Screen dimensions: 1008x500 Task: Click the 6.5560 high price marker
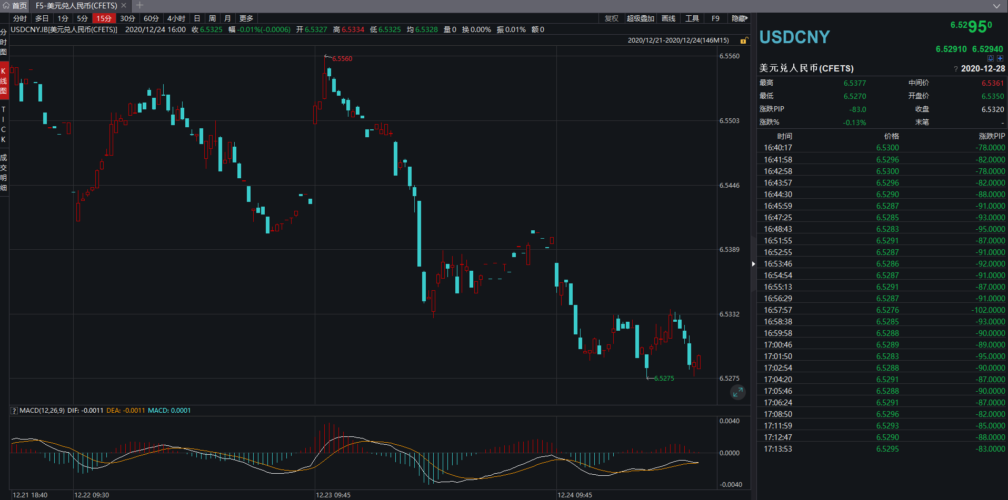[342, 59]
